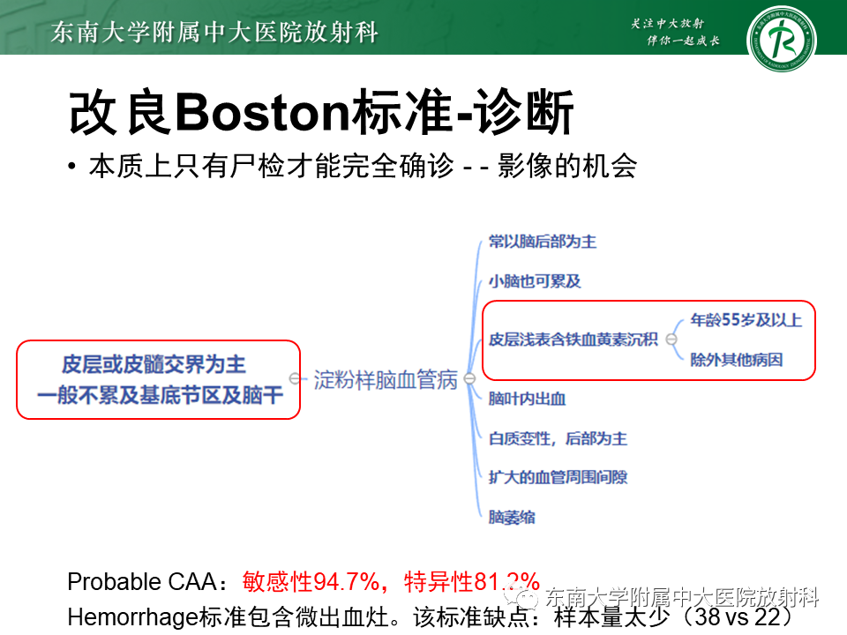Click the text 样本量太少（38 vs 22）
847x635 pixels.
click(672, 617)
